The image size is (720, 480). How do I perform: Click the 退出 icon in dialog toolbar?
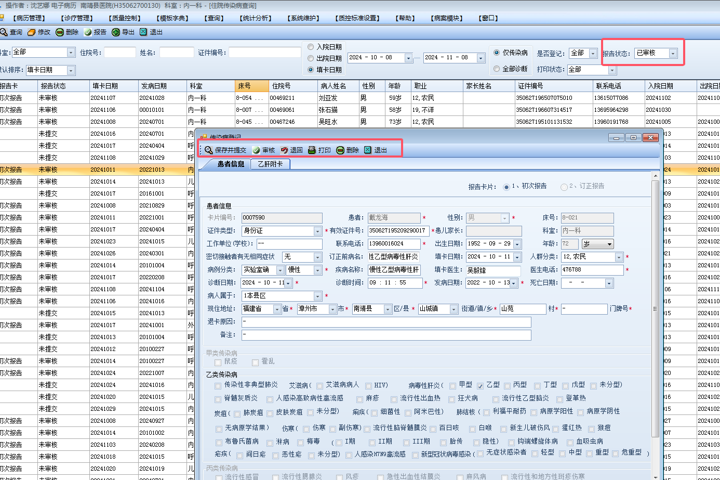[368, 150]
